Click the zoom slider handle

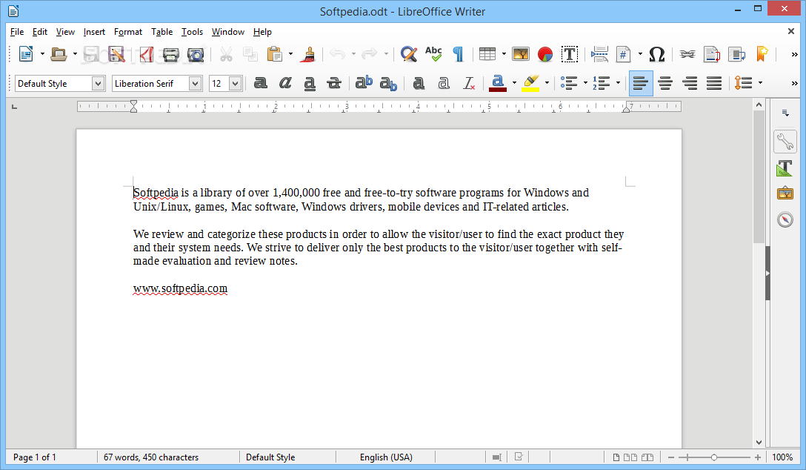point(714,457)
